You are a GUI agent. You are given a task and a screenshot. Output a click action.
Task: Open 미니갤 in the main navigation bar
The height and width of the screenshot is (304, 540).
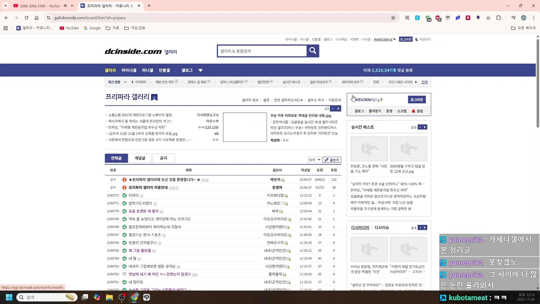click(x=148, y=70)
